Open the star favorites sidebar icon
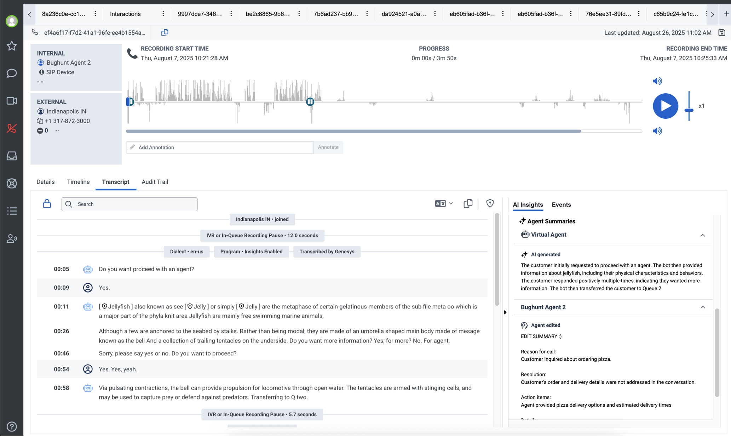 click(12, 46)
